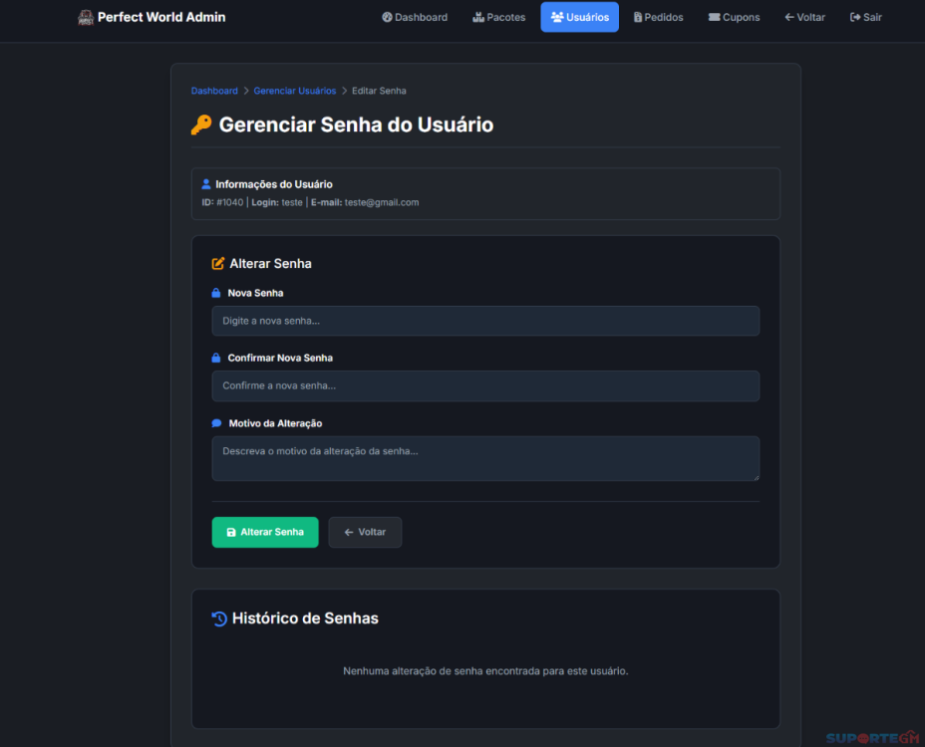Click the Dashboard breadcrumb link

[x=214, y=91]
